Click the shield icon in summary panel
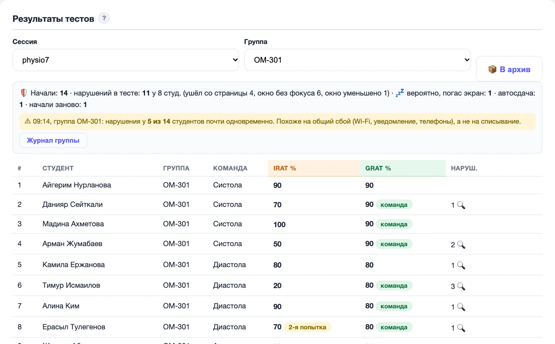Viewport: 555px width, 344px height. [23, 93]
